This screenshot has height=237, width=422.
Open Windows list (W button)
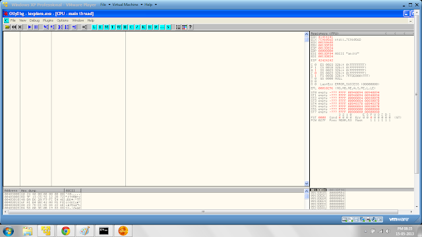click(119, 27)
